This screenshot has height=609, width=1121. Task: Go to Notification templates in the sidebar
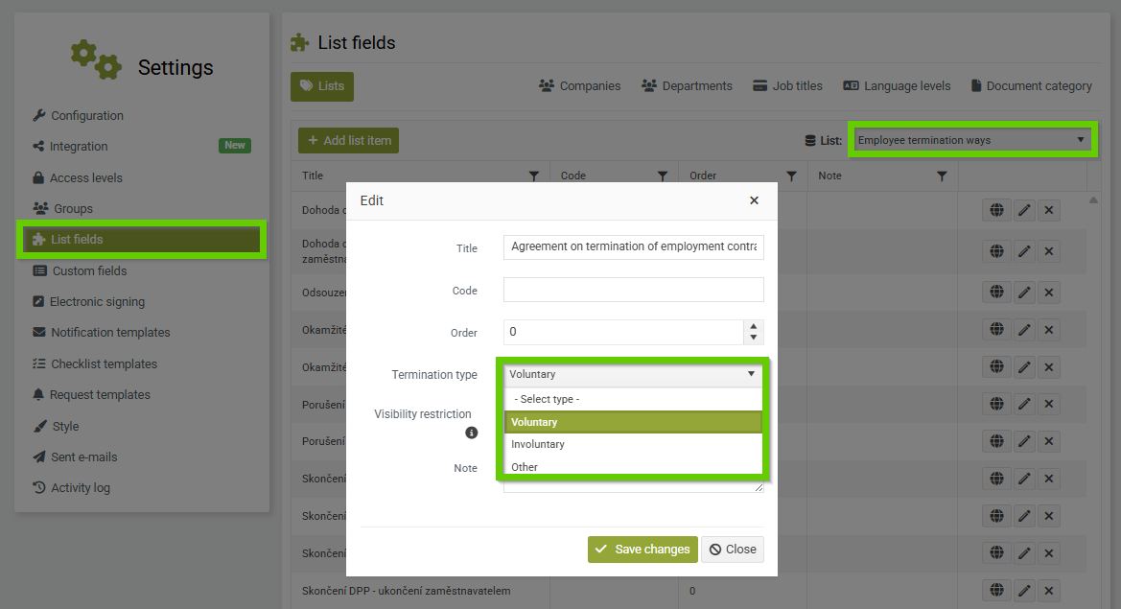110,332
